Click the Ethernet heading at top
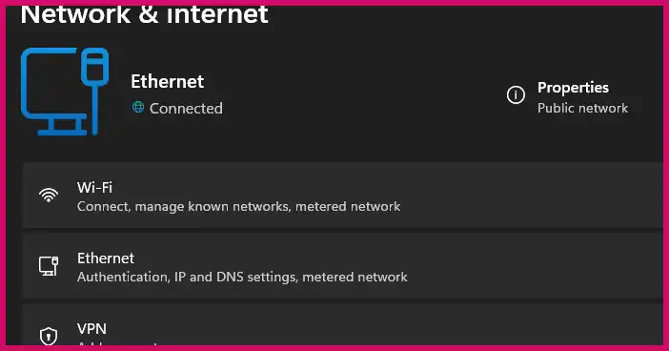669x351 pixels. [x=168, y=82]
